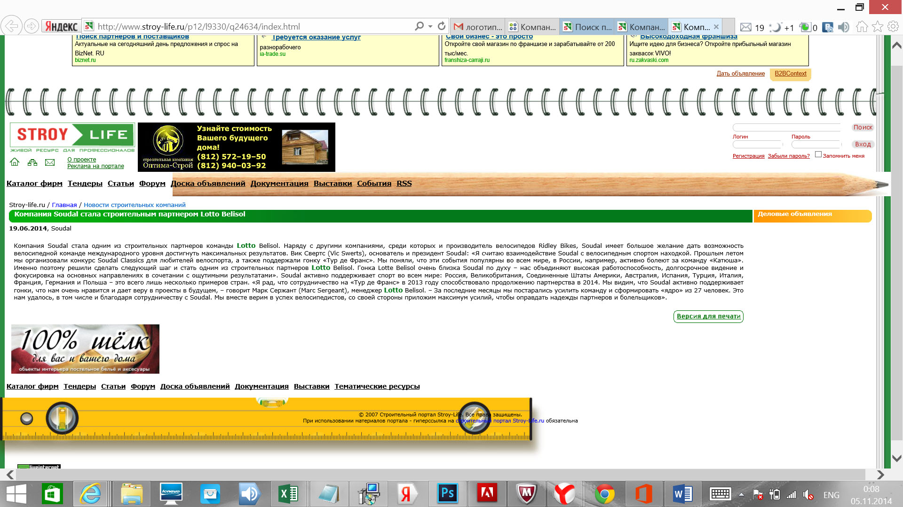Open the Реклама на портале link
This screenshot has width=903, height=507.
(x=95, y=166)
